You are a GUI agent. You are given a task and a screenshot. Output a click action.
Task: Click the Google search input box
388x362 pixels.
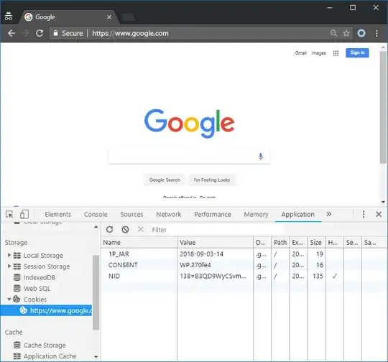[x=189, y=156]
